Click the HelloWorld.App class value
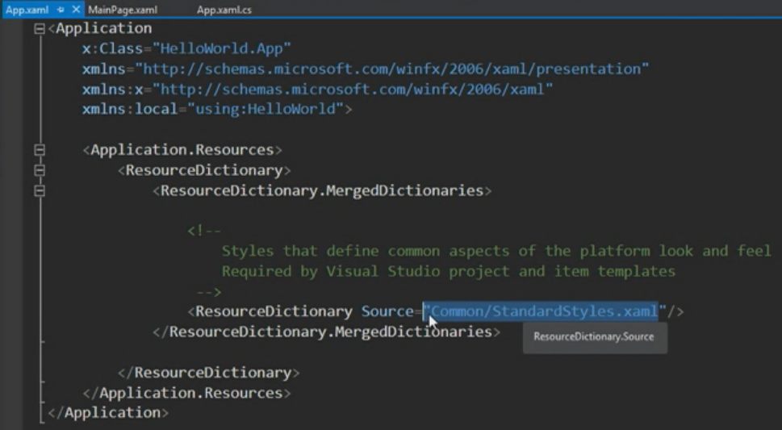This screenshot has width=782, height=430. tap(222, 48)
